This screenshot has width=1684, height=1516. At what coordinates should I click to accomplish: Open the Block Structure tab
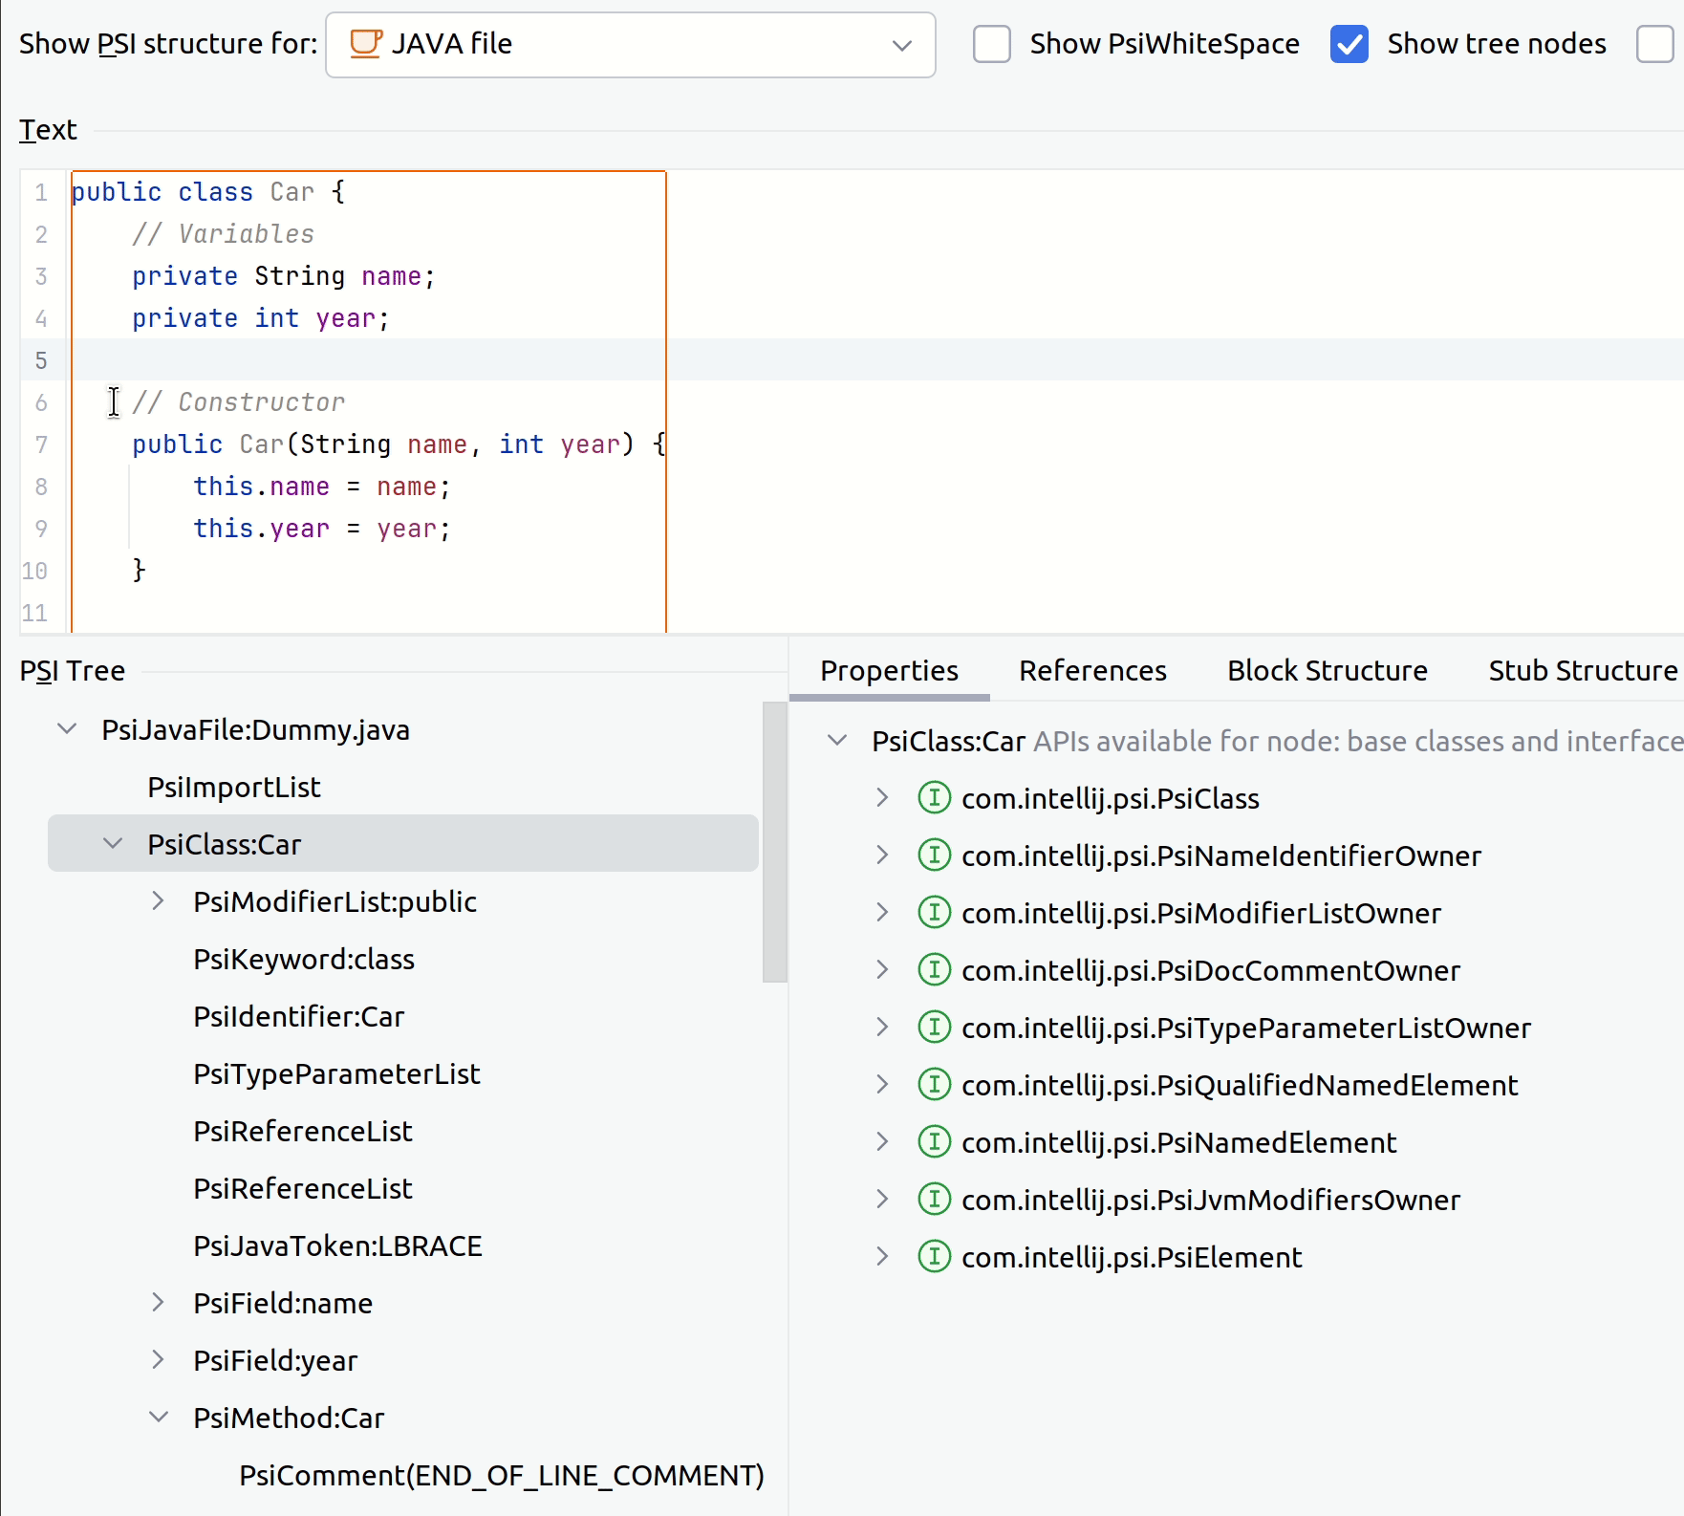point(1327,671)
